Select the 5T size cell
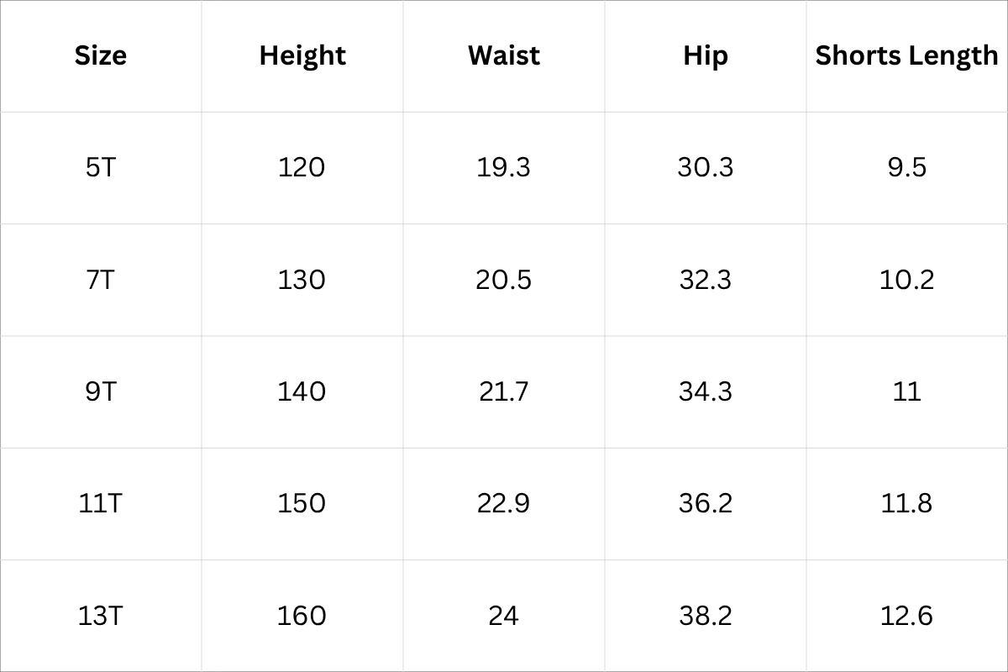 (x=101, y=167)
